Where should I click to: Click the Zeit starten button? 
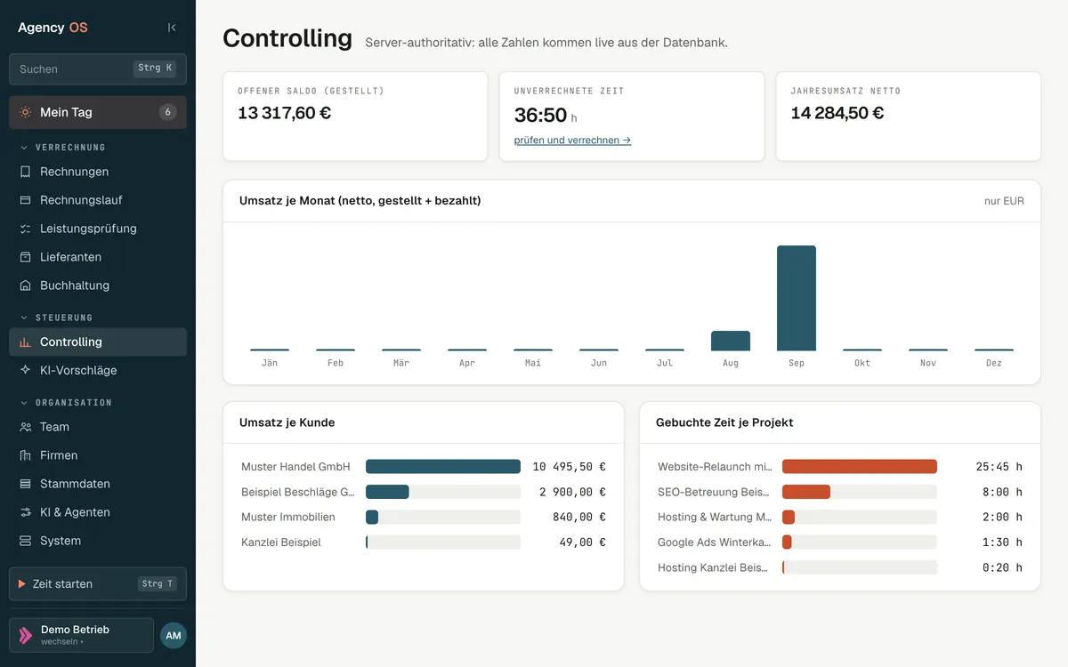(98, 584)
